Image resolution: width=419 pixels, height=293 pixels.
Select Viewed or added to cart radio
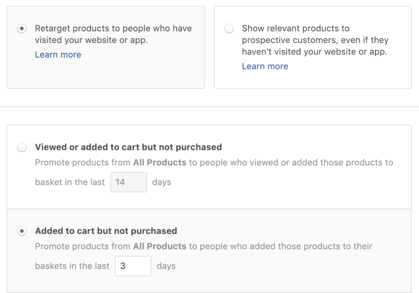click(x=22, y=147)
